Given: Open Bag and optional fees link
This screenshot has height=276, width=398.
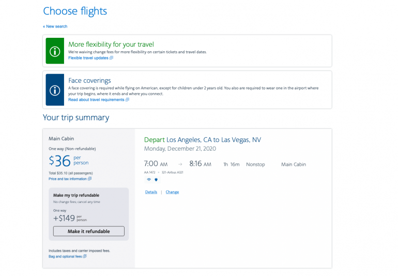Looking at the screenshot, I should coord(65,256).
